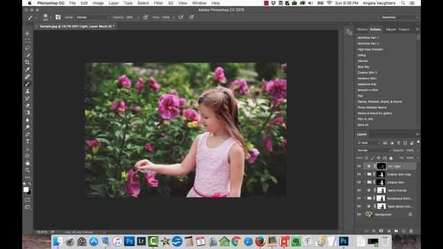This screenshot has height=249, width=443.
Task: Select the Horizontal Type tool
Action: (28, 141)
